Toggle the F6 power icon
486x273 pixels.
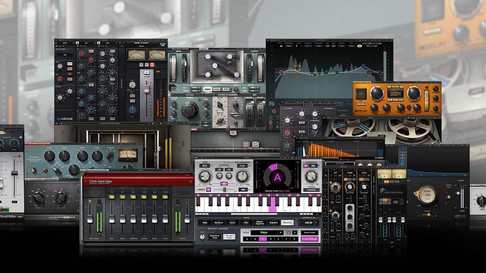(x=274, y=111)
